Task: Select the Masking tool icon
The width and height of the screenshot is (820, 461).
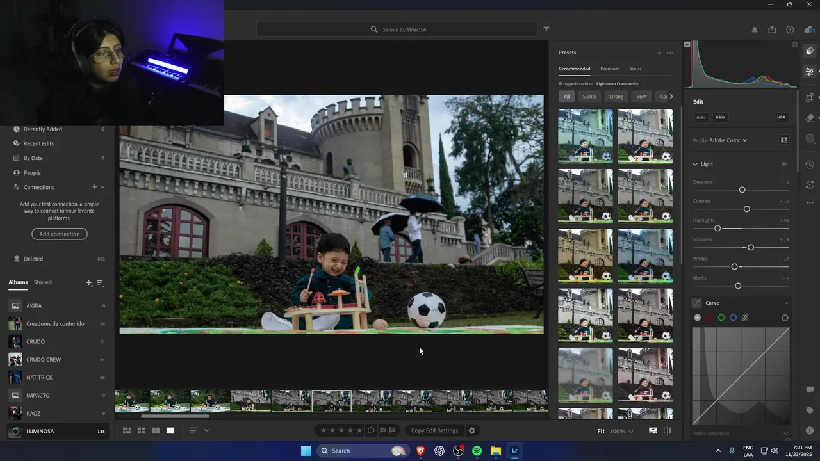Action: 810,138
